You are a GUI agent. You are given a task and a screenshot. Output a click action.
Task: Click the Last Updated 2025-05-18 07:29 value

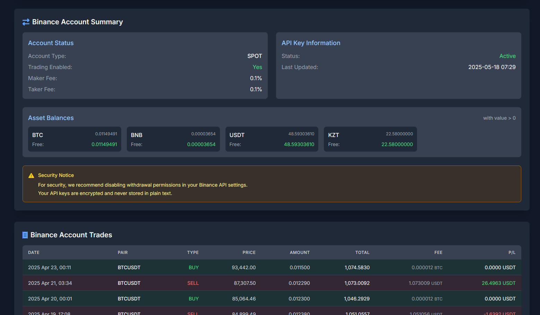(492, 67)
